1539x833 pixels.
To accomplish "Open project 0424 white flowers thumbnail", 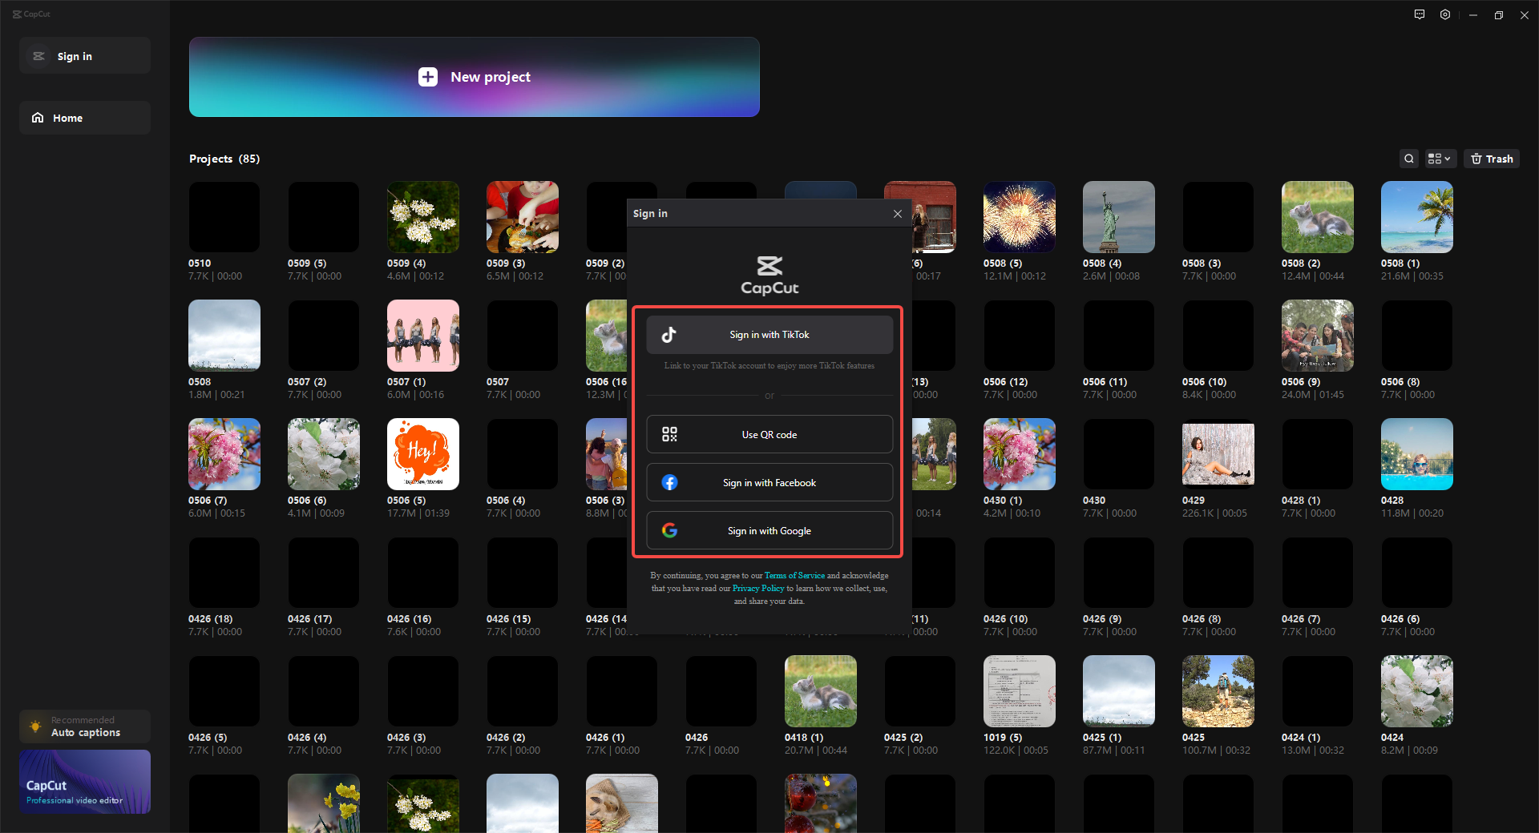I will [1417, 691].
